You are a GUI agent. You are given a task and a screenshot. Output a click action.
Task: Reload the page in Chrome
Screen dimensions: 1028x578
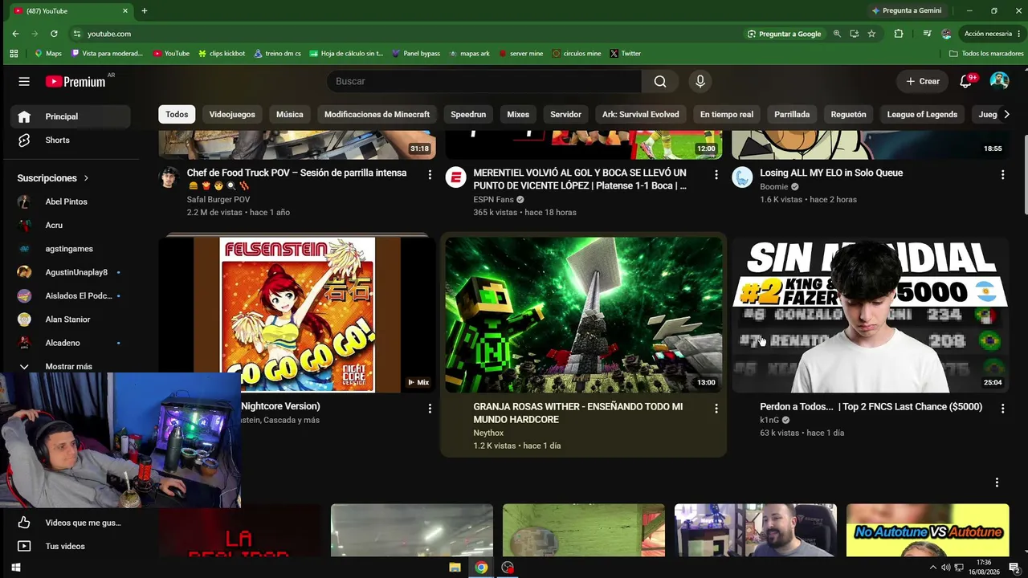tap(54, 34)
